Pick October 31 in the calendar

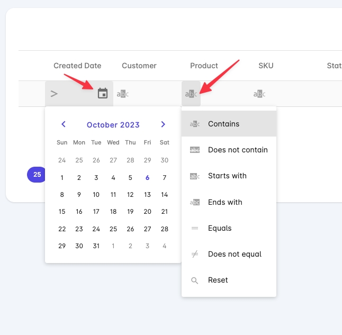pyautogui.click(x=96, y=246)
